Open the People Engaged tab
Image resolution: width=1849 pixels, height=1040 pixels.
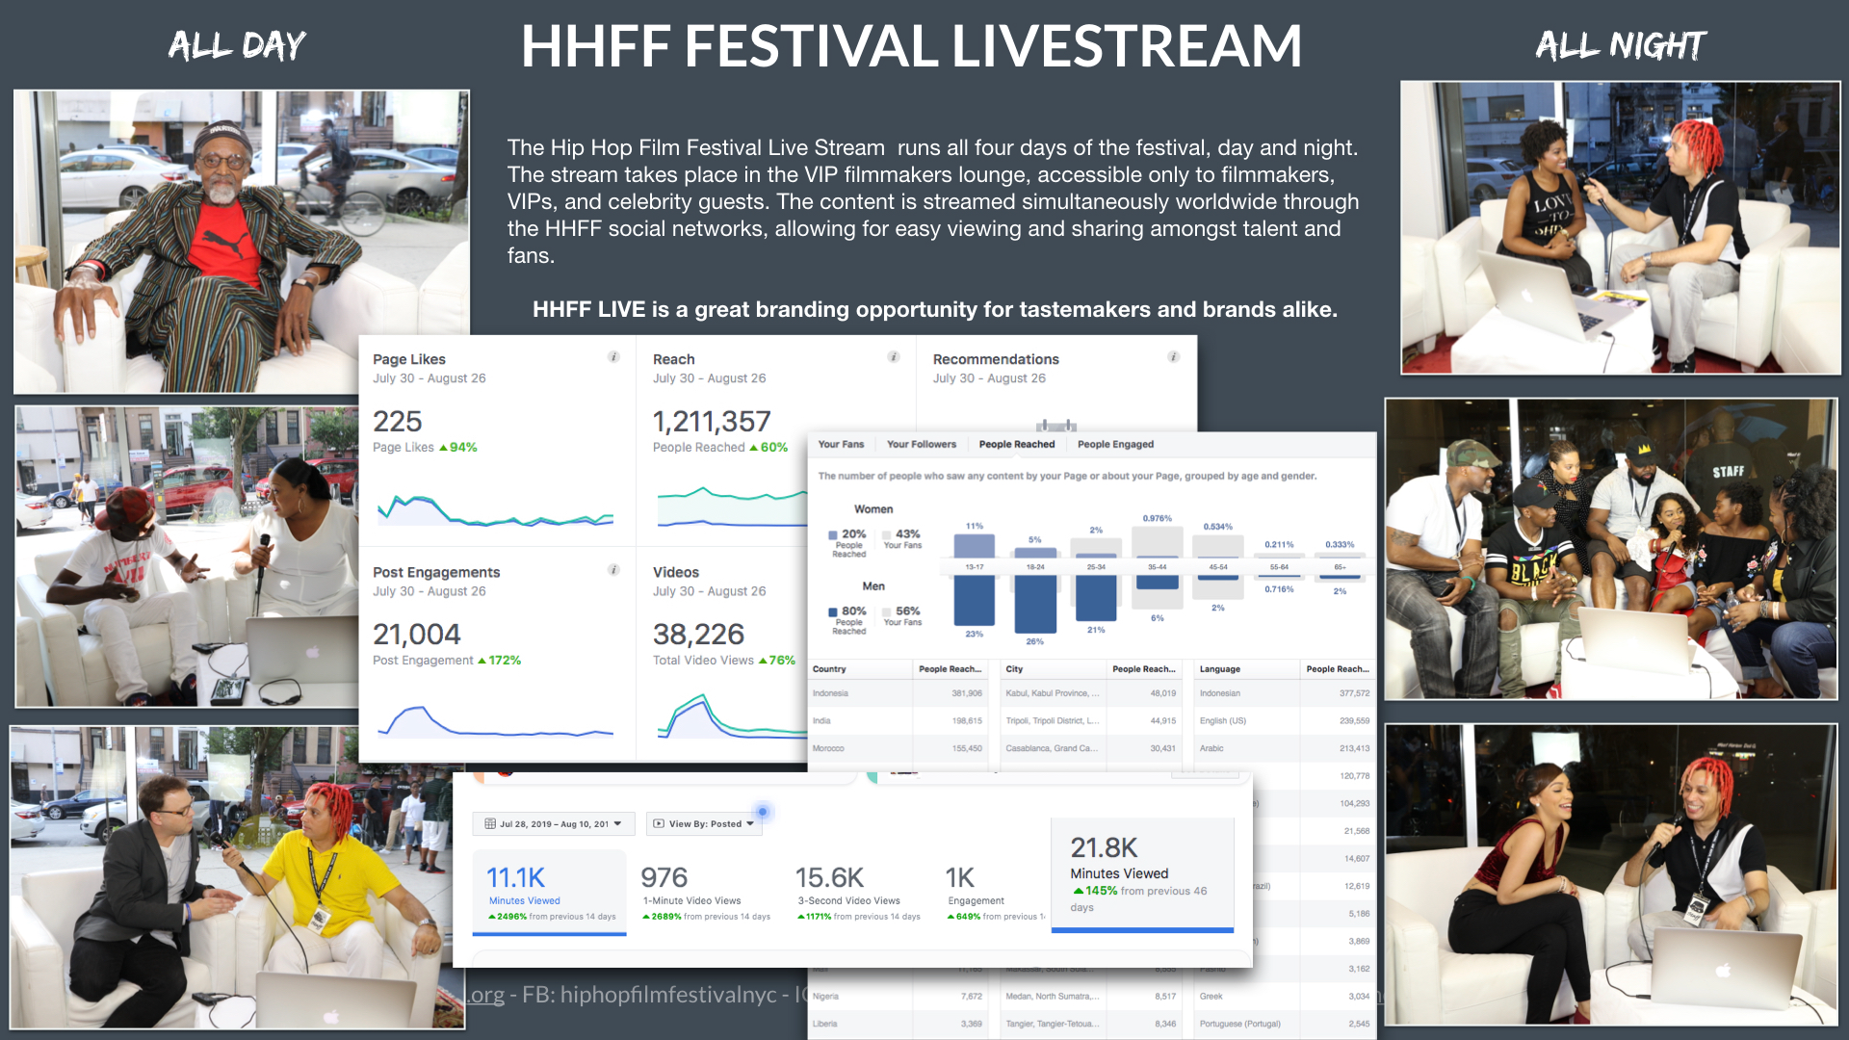click(1115, 445)
